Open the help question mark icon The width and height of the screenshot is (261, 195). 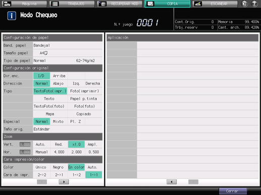(x=254, y=4)
